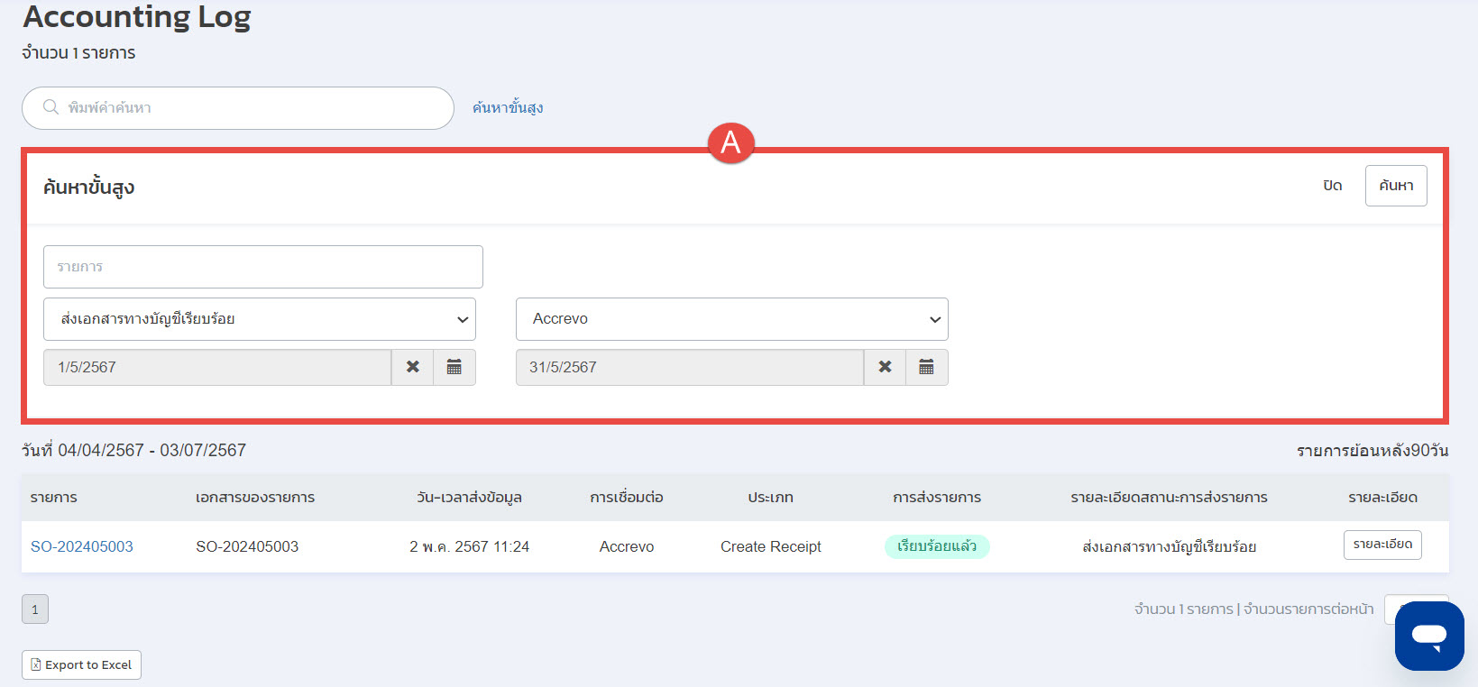
Task: Click the ค้นหา search button
Action: click(1396, 186)
